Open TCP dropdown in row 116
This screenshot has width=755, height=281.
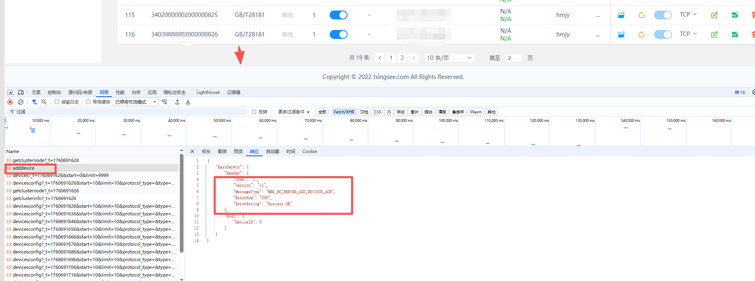688,34
